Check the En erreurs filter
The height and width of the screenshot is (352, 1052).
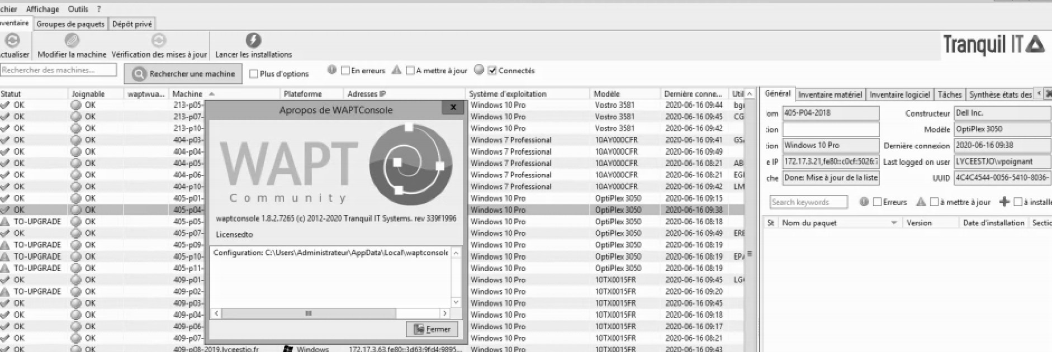[x=345, y=71]
